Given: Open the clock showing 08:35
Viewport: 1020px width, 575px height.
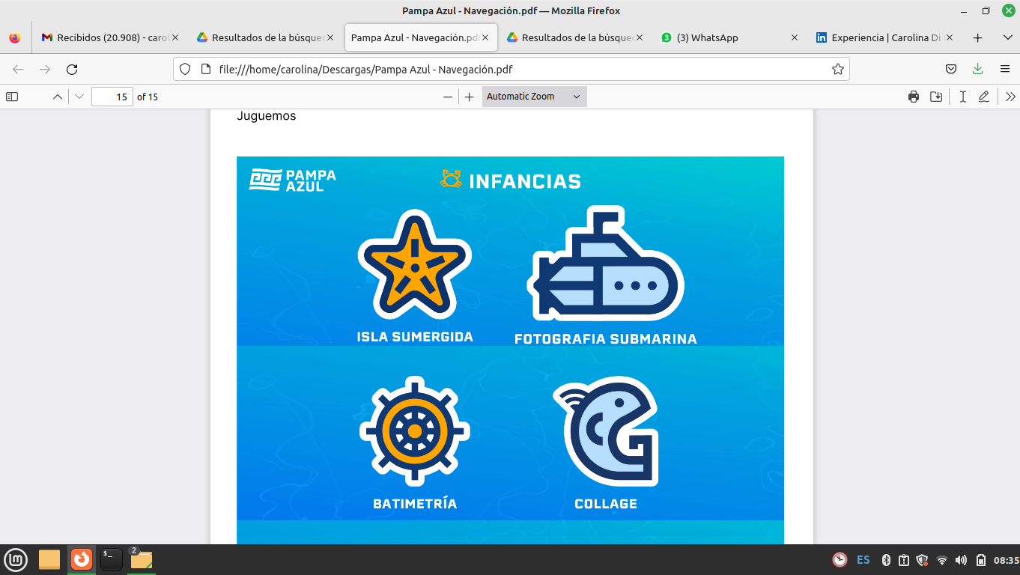Looking at the screenshot, I should [x=1006, y=560].
